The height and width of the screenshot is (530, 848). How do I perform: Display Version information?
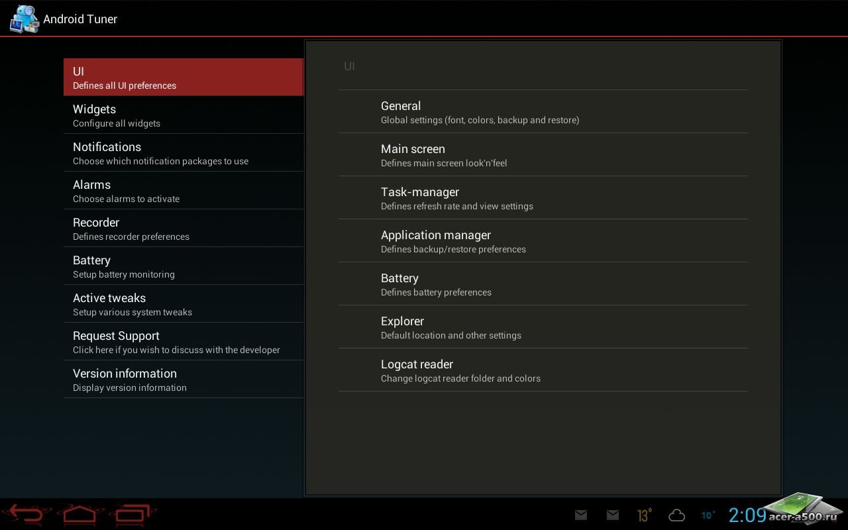click(184, 380)
